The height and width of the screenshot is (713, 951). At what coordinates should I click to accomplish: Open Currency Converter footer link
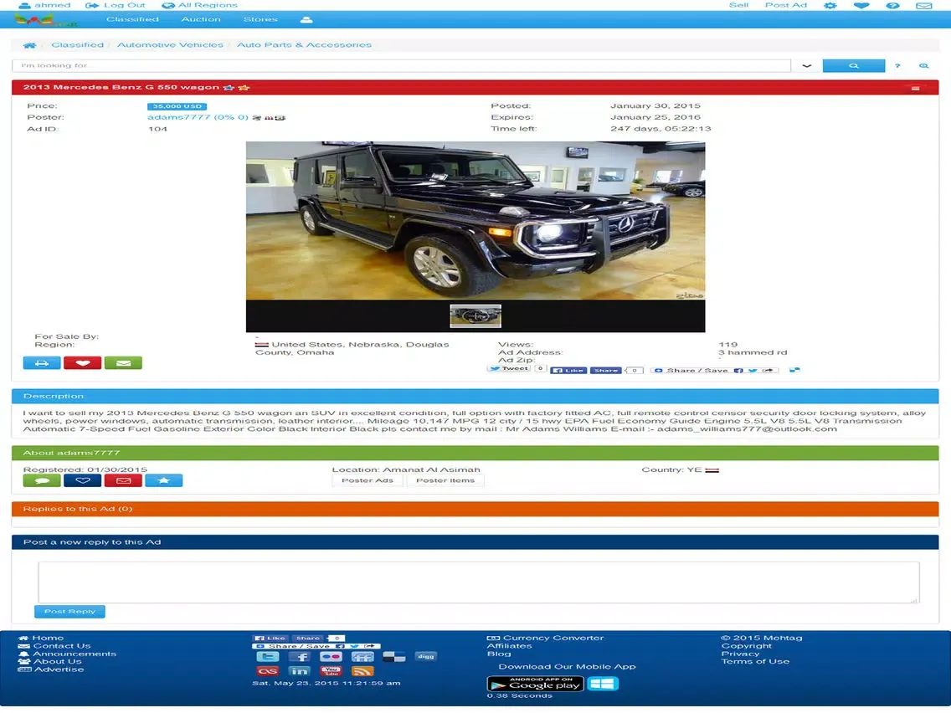coord(553,638)
